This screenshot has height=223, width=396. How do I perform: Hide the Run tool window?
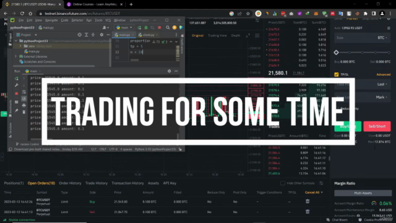(x=176, y=71)
